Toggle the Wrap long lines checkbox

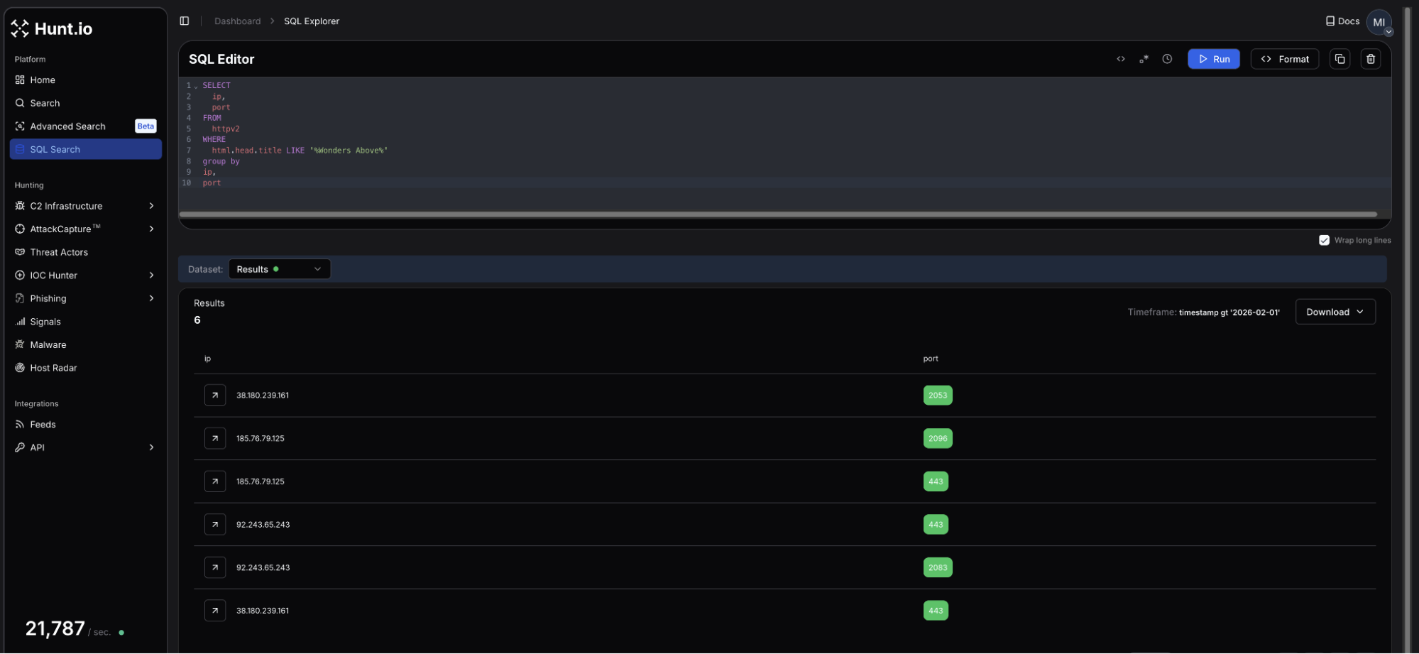[x=1324, y=240]
